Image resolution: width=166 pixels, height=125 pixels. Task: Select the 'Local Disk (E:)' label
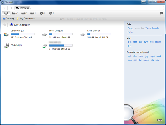[94, 31]
